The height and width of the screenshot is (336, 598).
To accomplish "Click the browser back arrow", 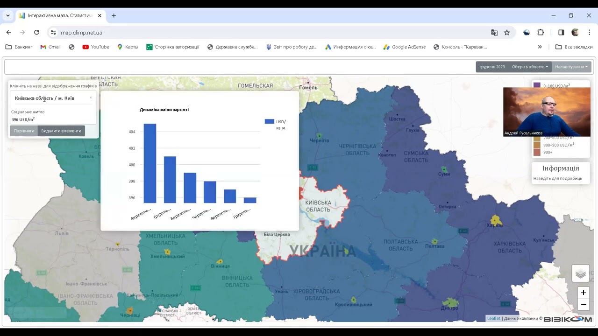I will click(x=8, y=32).
